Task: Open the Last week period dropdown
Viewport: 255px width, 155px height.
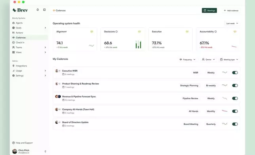Action: (x=232, y=23)
